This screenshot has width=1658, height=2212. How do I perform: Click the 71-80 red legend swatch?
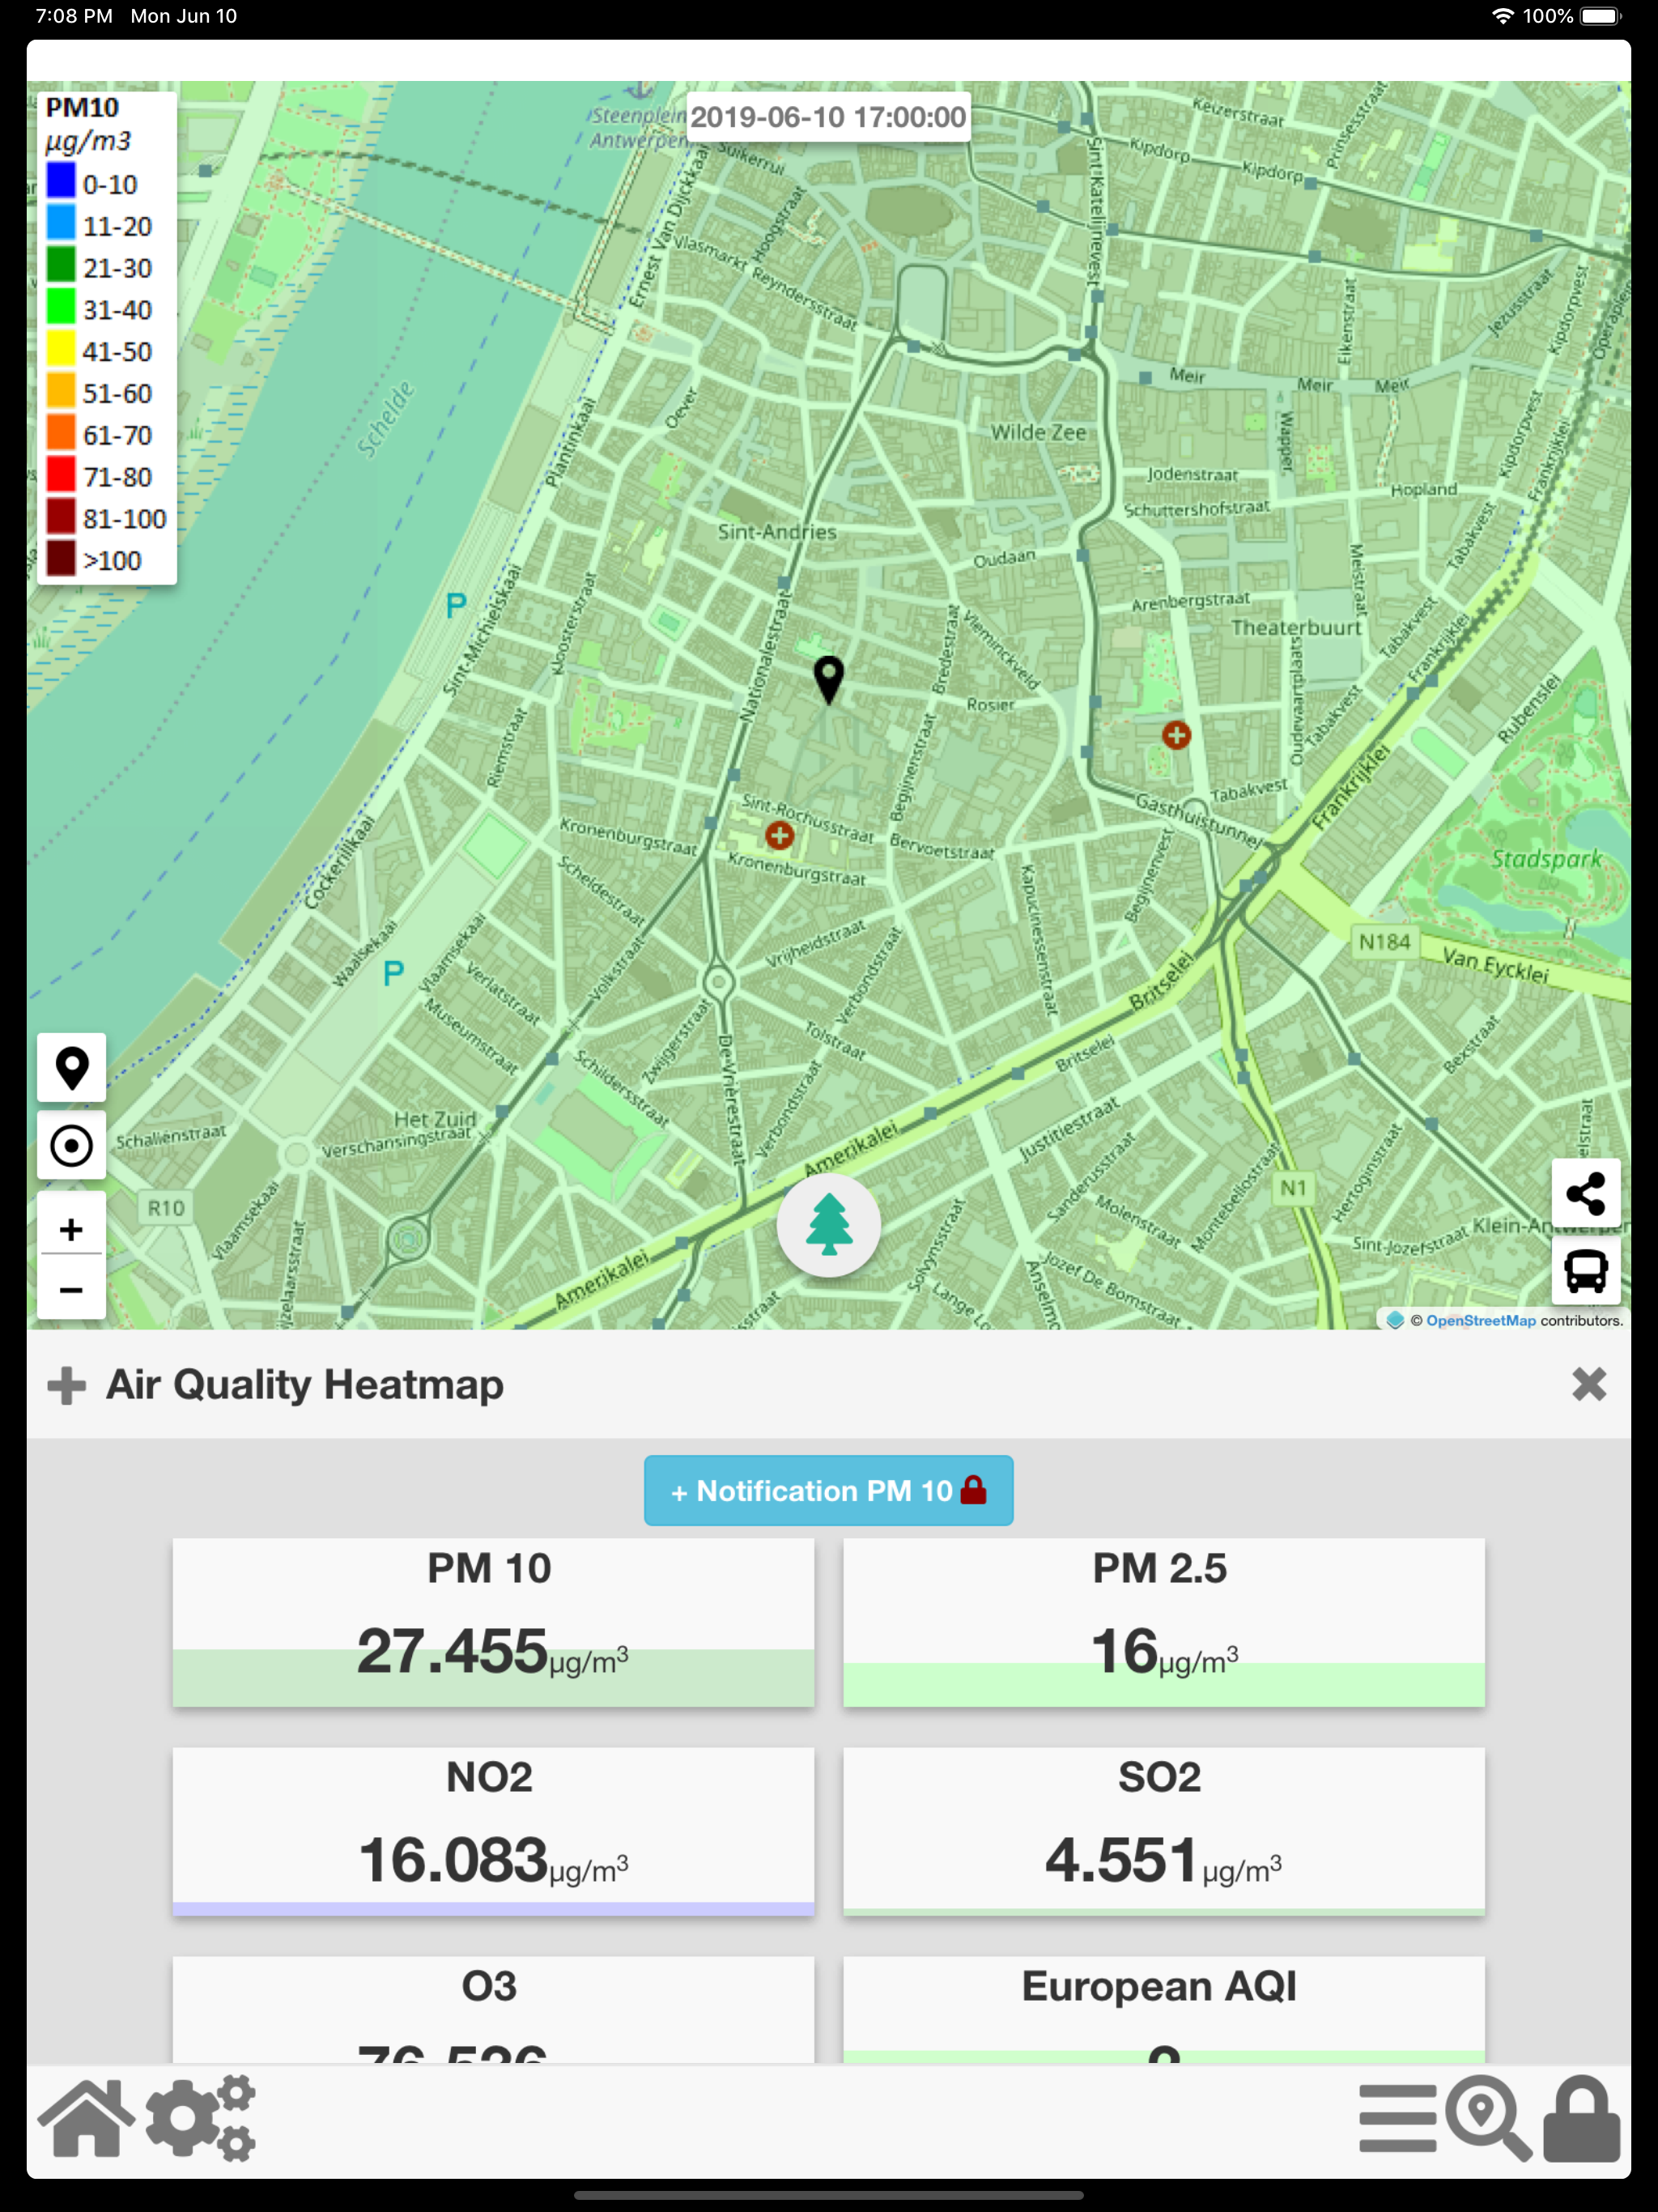point(61,474)
